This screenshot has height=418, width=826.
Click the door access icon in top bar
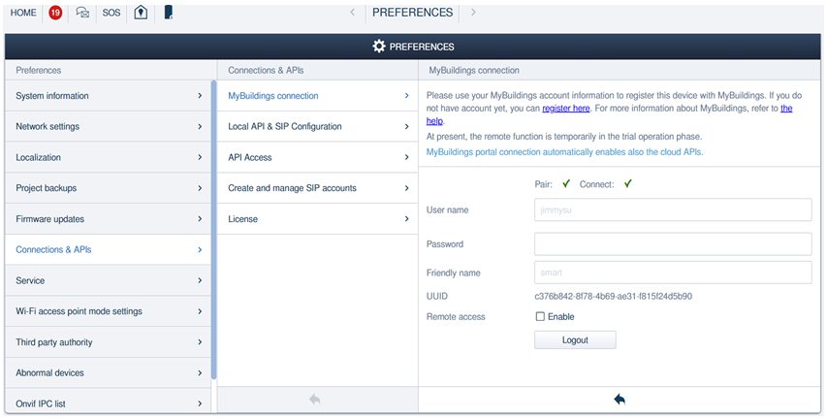tap(141, 13)
